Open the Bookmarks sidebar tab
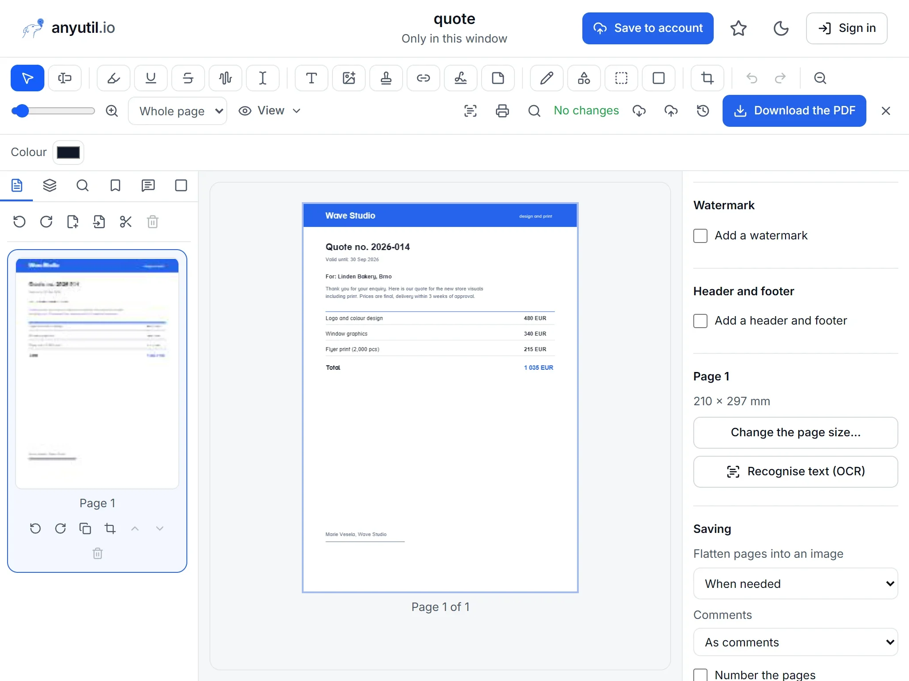 click(115, 185)
